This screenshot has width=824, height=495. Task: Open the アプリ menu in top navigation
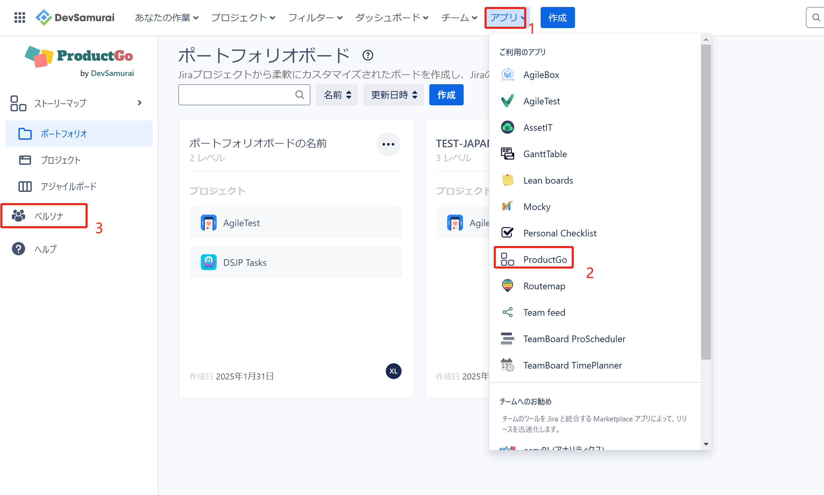(x=505, y=18)
